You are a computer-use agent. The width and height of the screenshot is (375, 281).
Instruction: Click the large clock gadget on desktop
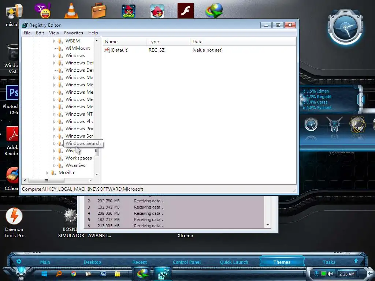(x=345, y=27)
